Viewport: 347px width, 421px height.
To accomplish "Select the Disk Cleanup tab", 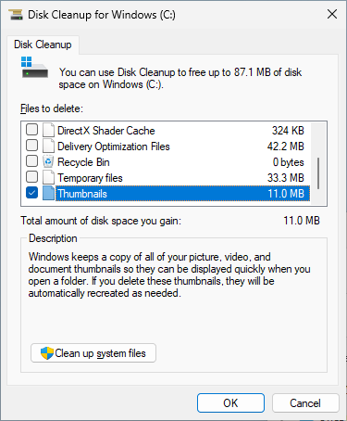I will (43, 45).
